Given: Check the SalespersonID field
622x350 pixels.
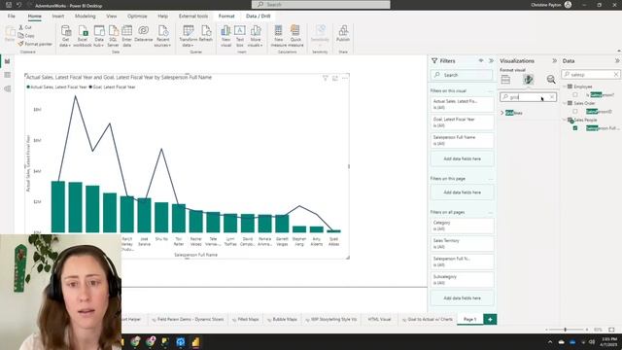Looking at the screenshot, I should [x=575, y=112].
